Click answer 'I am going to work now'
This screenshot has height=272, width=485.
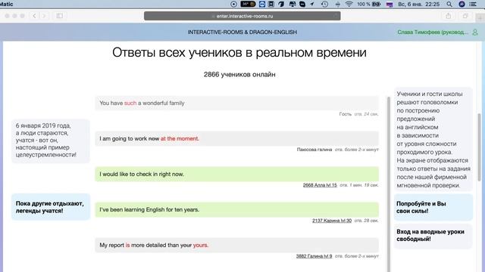pyautogui.click(x=236, y=138)
